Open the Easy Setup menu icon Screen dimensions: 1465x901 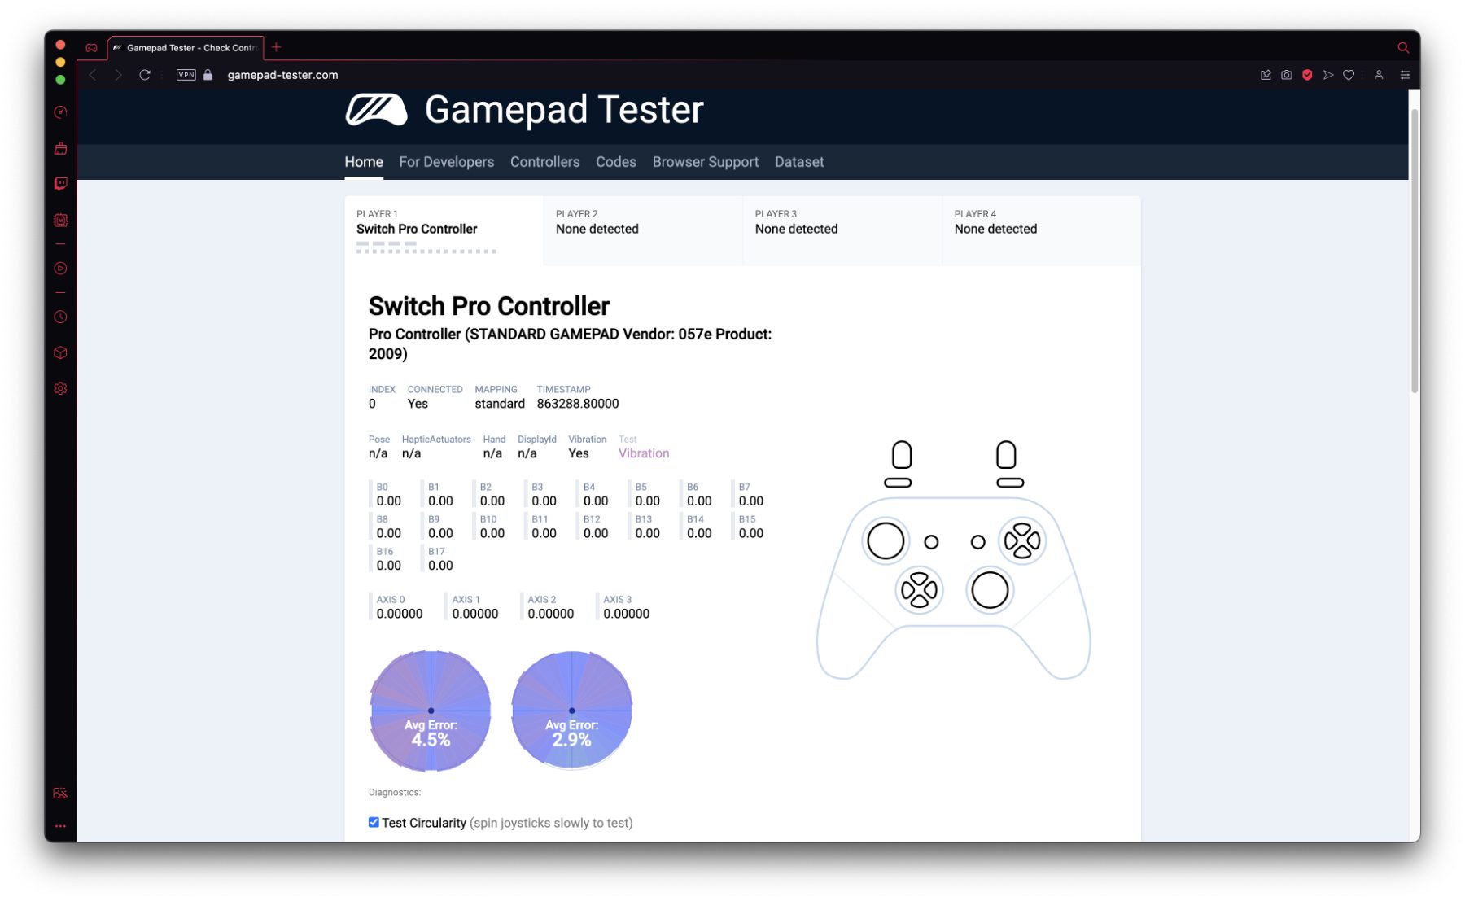pos(1405,75)
